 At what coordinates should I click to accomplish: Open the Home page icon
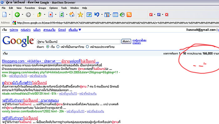72,14
